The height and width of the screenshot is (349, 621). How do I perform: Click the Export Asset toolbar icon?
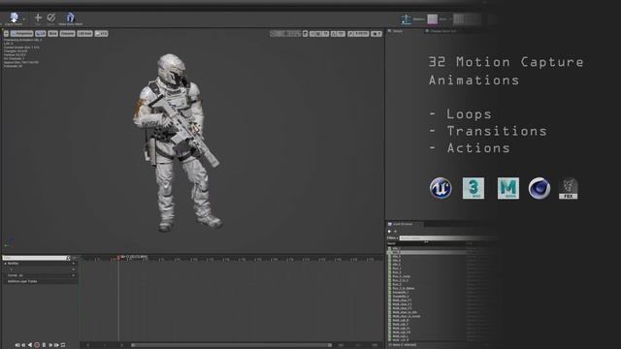pyautogui.click(x=14, y=18)
